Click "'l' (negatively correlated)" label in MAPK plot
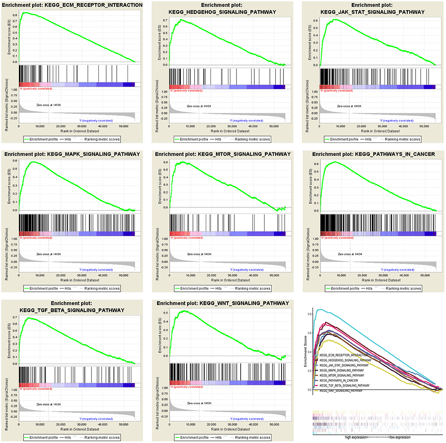The width and height of the screenshot is (446, 443). [96, 270]
